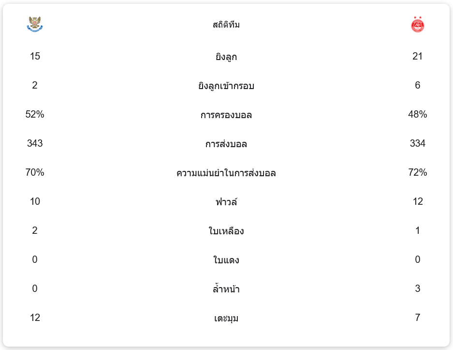
Task: Click the left team's blue eagle crest
Action: [35, 24]
